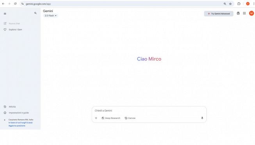This screenshot has width=255, height=145.
Task: Open browser extensions puzzle icon
Action: click(239, 4)
